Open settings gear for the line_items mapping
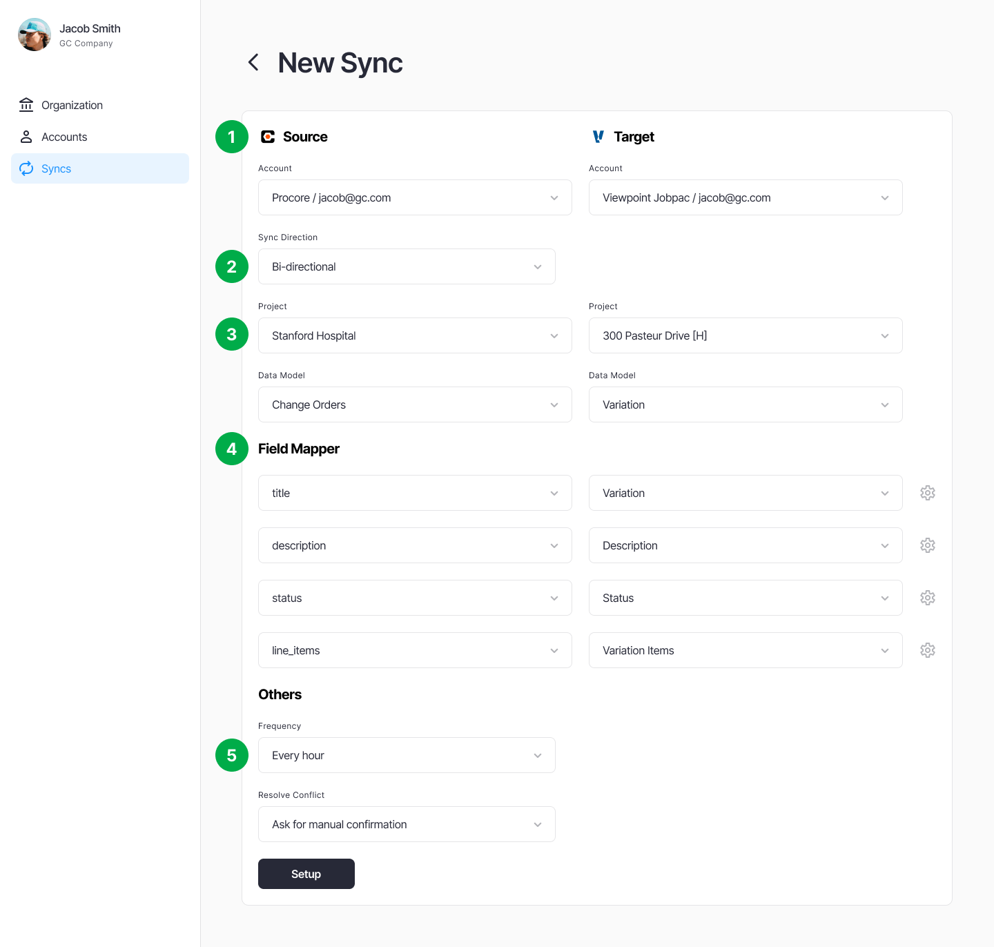 click(928, 650)
